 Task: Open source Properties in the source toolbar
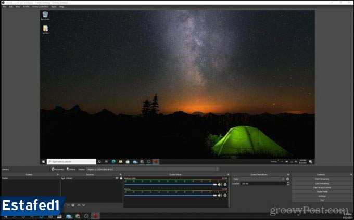tap(58, 169)
